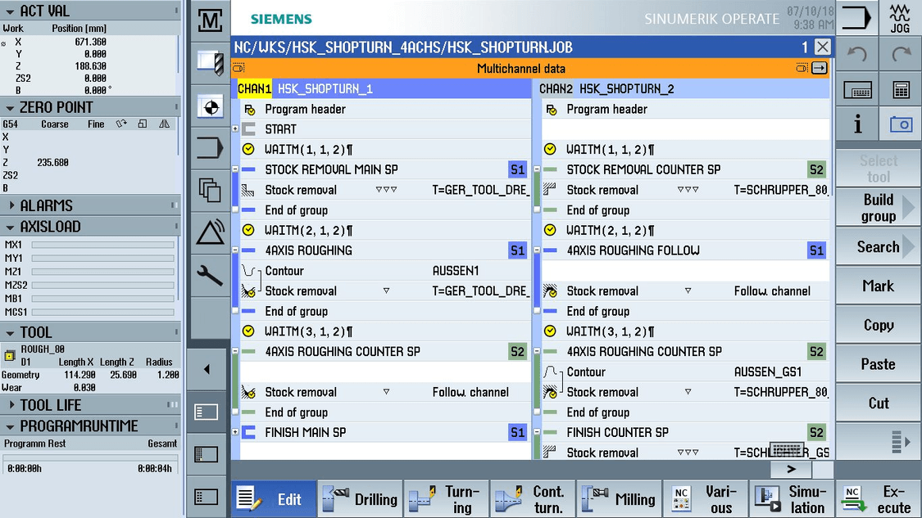Open the Milling softkey menu
Image resolution: width=922 pixels, height=518 pixels.
click(620, 498)
